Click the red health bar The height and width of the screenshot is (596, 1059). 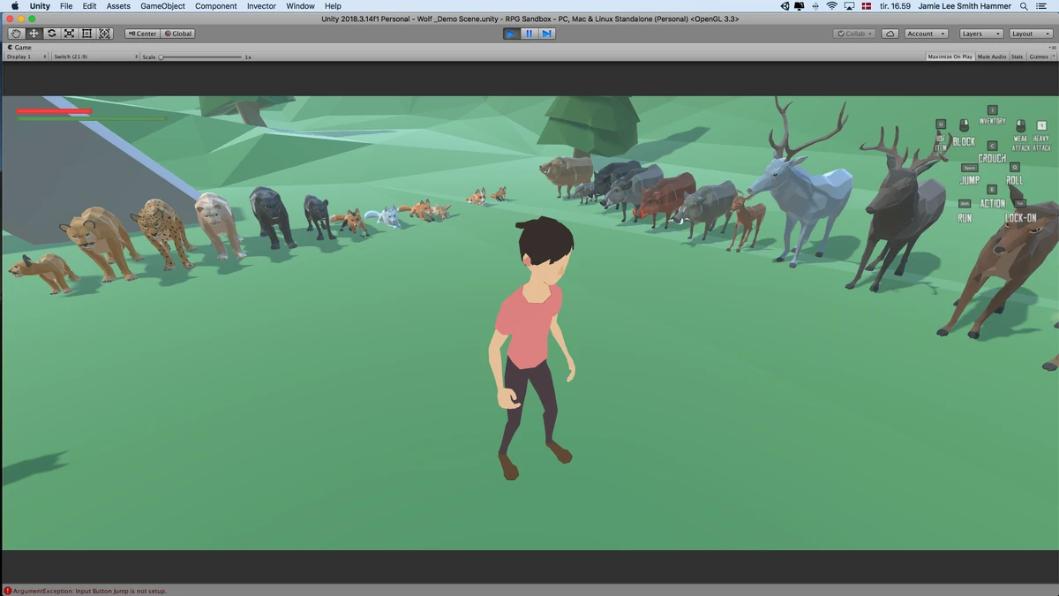54,111
